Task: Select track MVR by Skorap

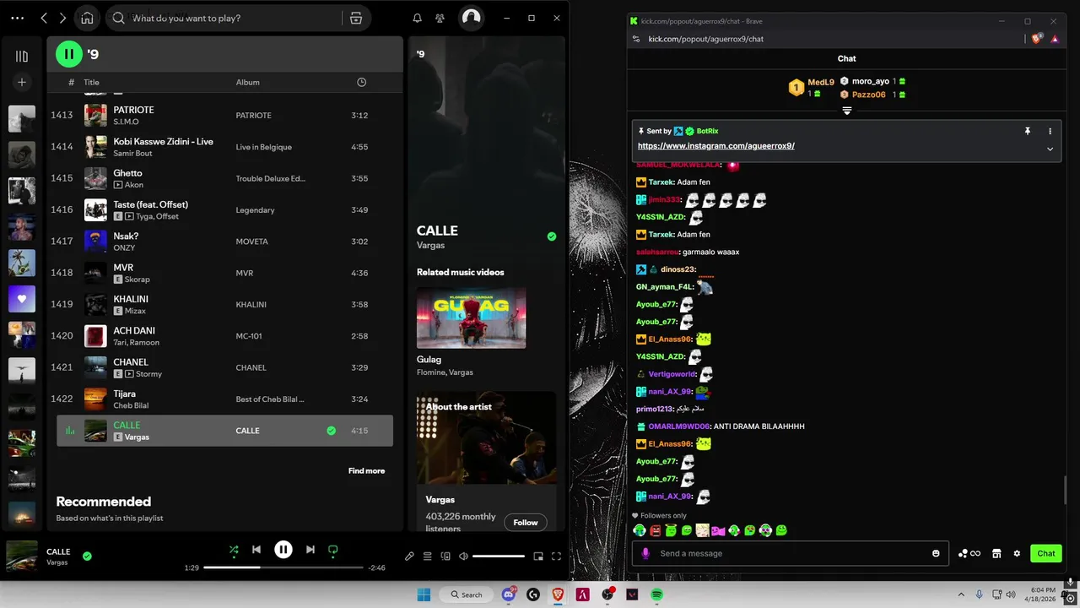Action: (224, 273)
